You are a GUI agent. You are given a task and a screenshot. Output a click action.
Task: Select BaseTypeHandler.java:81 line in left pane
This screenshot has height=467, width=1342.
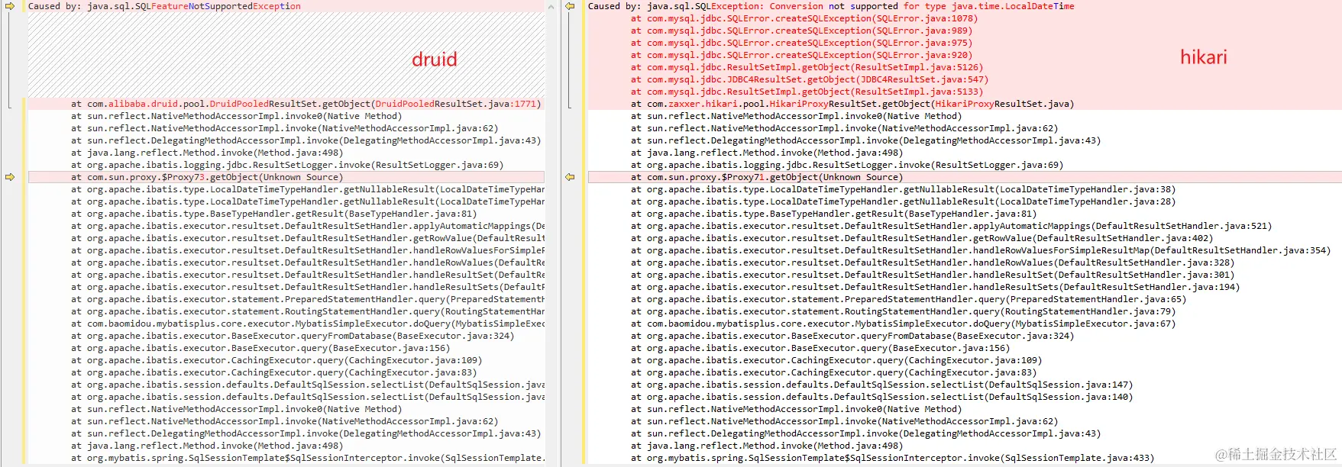click(273, 214)
